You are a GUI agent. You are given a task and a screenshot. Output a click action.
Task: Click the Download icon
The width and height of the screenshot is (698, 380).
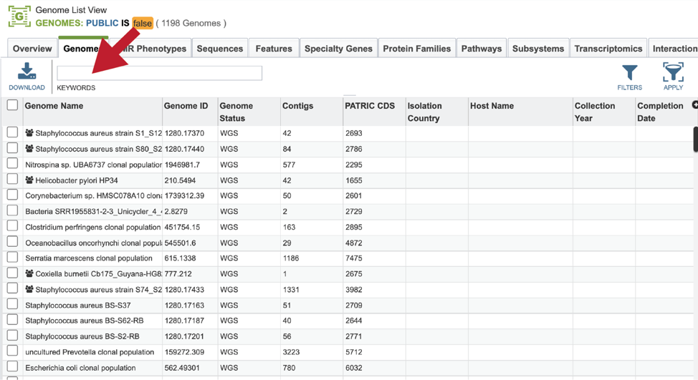[27, 72]
